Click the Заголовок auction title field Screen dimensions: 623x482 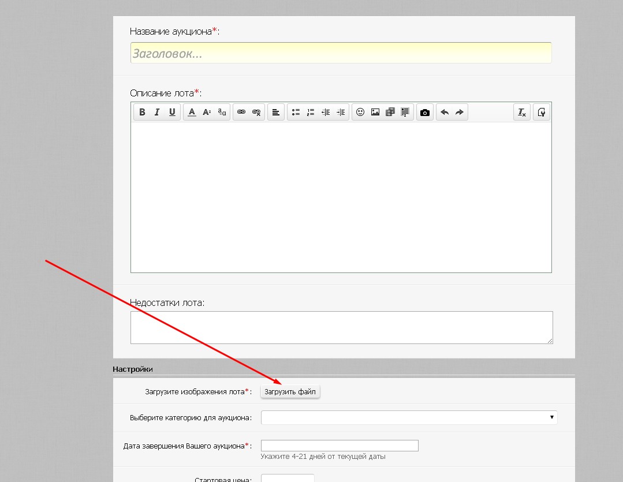coord(341,53)
